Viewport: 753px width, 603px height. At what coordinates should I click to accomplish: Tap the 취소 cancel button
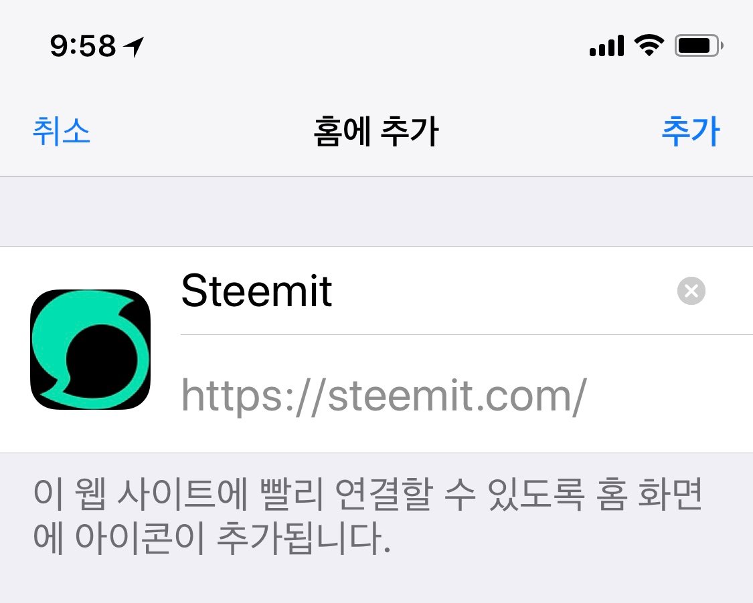[x=62, y=130]
